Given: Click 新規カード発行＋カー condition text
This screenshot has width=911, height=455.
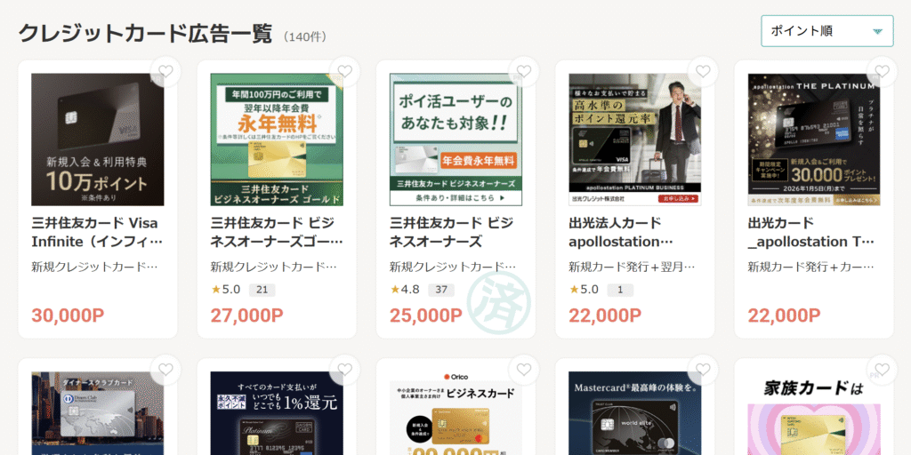Looking at the screenshot, I should [811, 267].
